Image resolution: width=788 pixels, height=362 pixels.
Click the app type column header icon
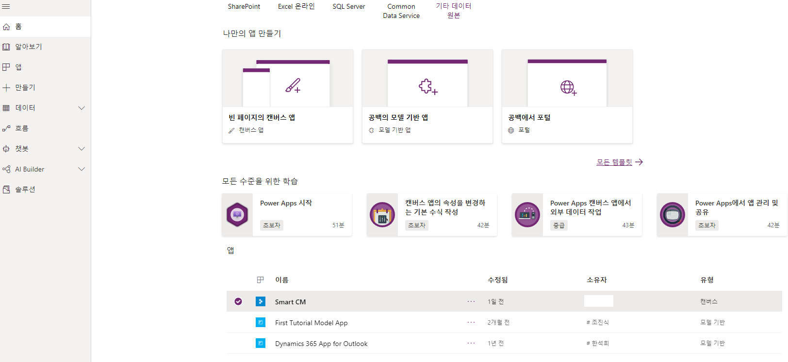pyautogui.click(x=260, y=280)
